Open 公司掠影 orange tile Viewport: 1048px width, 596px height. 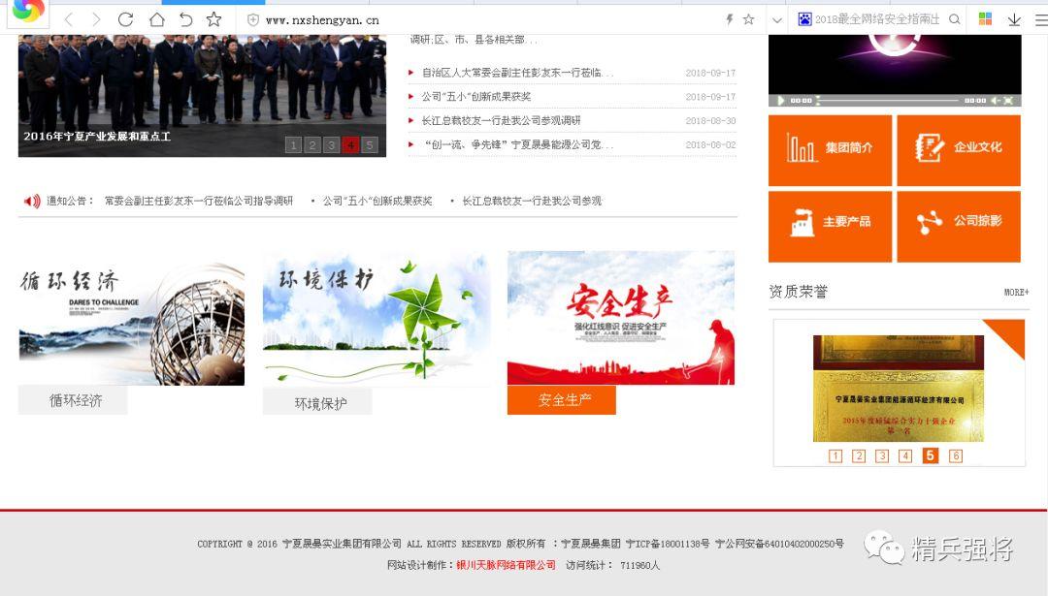coord(959,226)
